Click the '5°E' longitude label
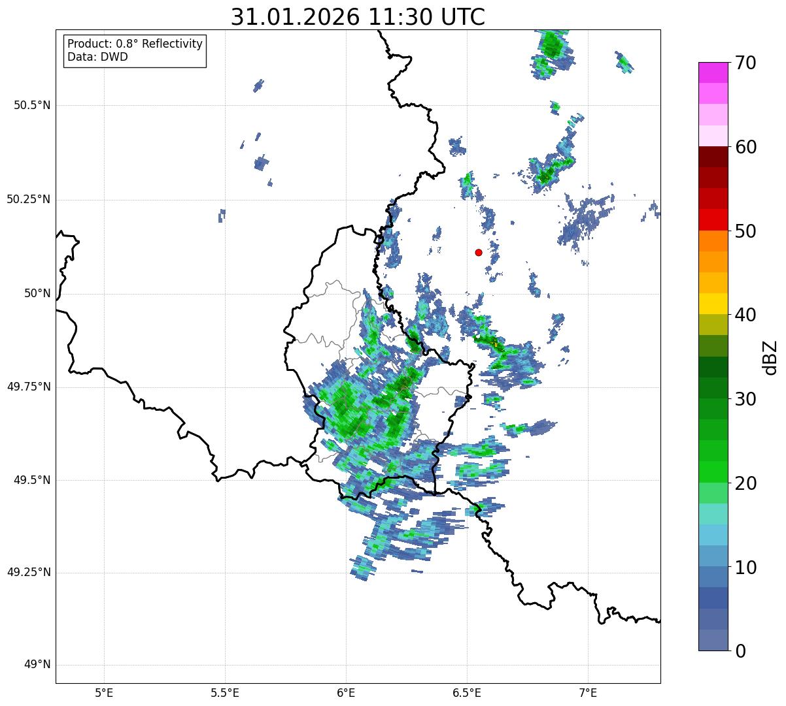This screenshot has height=706, width=786. coord(104,692)
